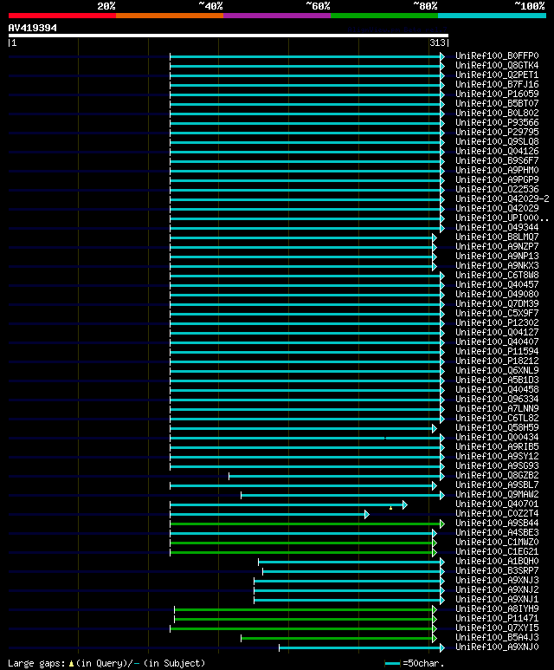Open hit UniRef100_P11594
Viewport: 554px width, 670px height.
click(x=497, y=351)
